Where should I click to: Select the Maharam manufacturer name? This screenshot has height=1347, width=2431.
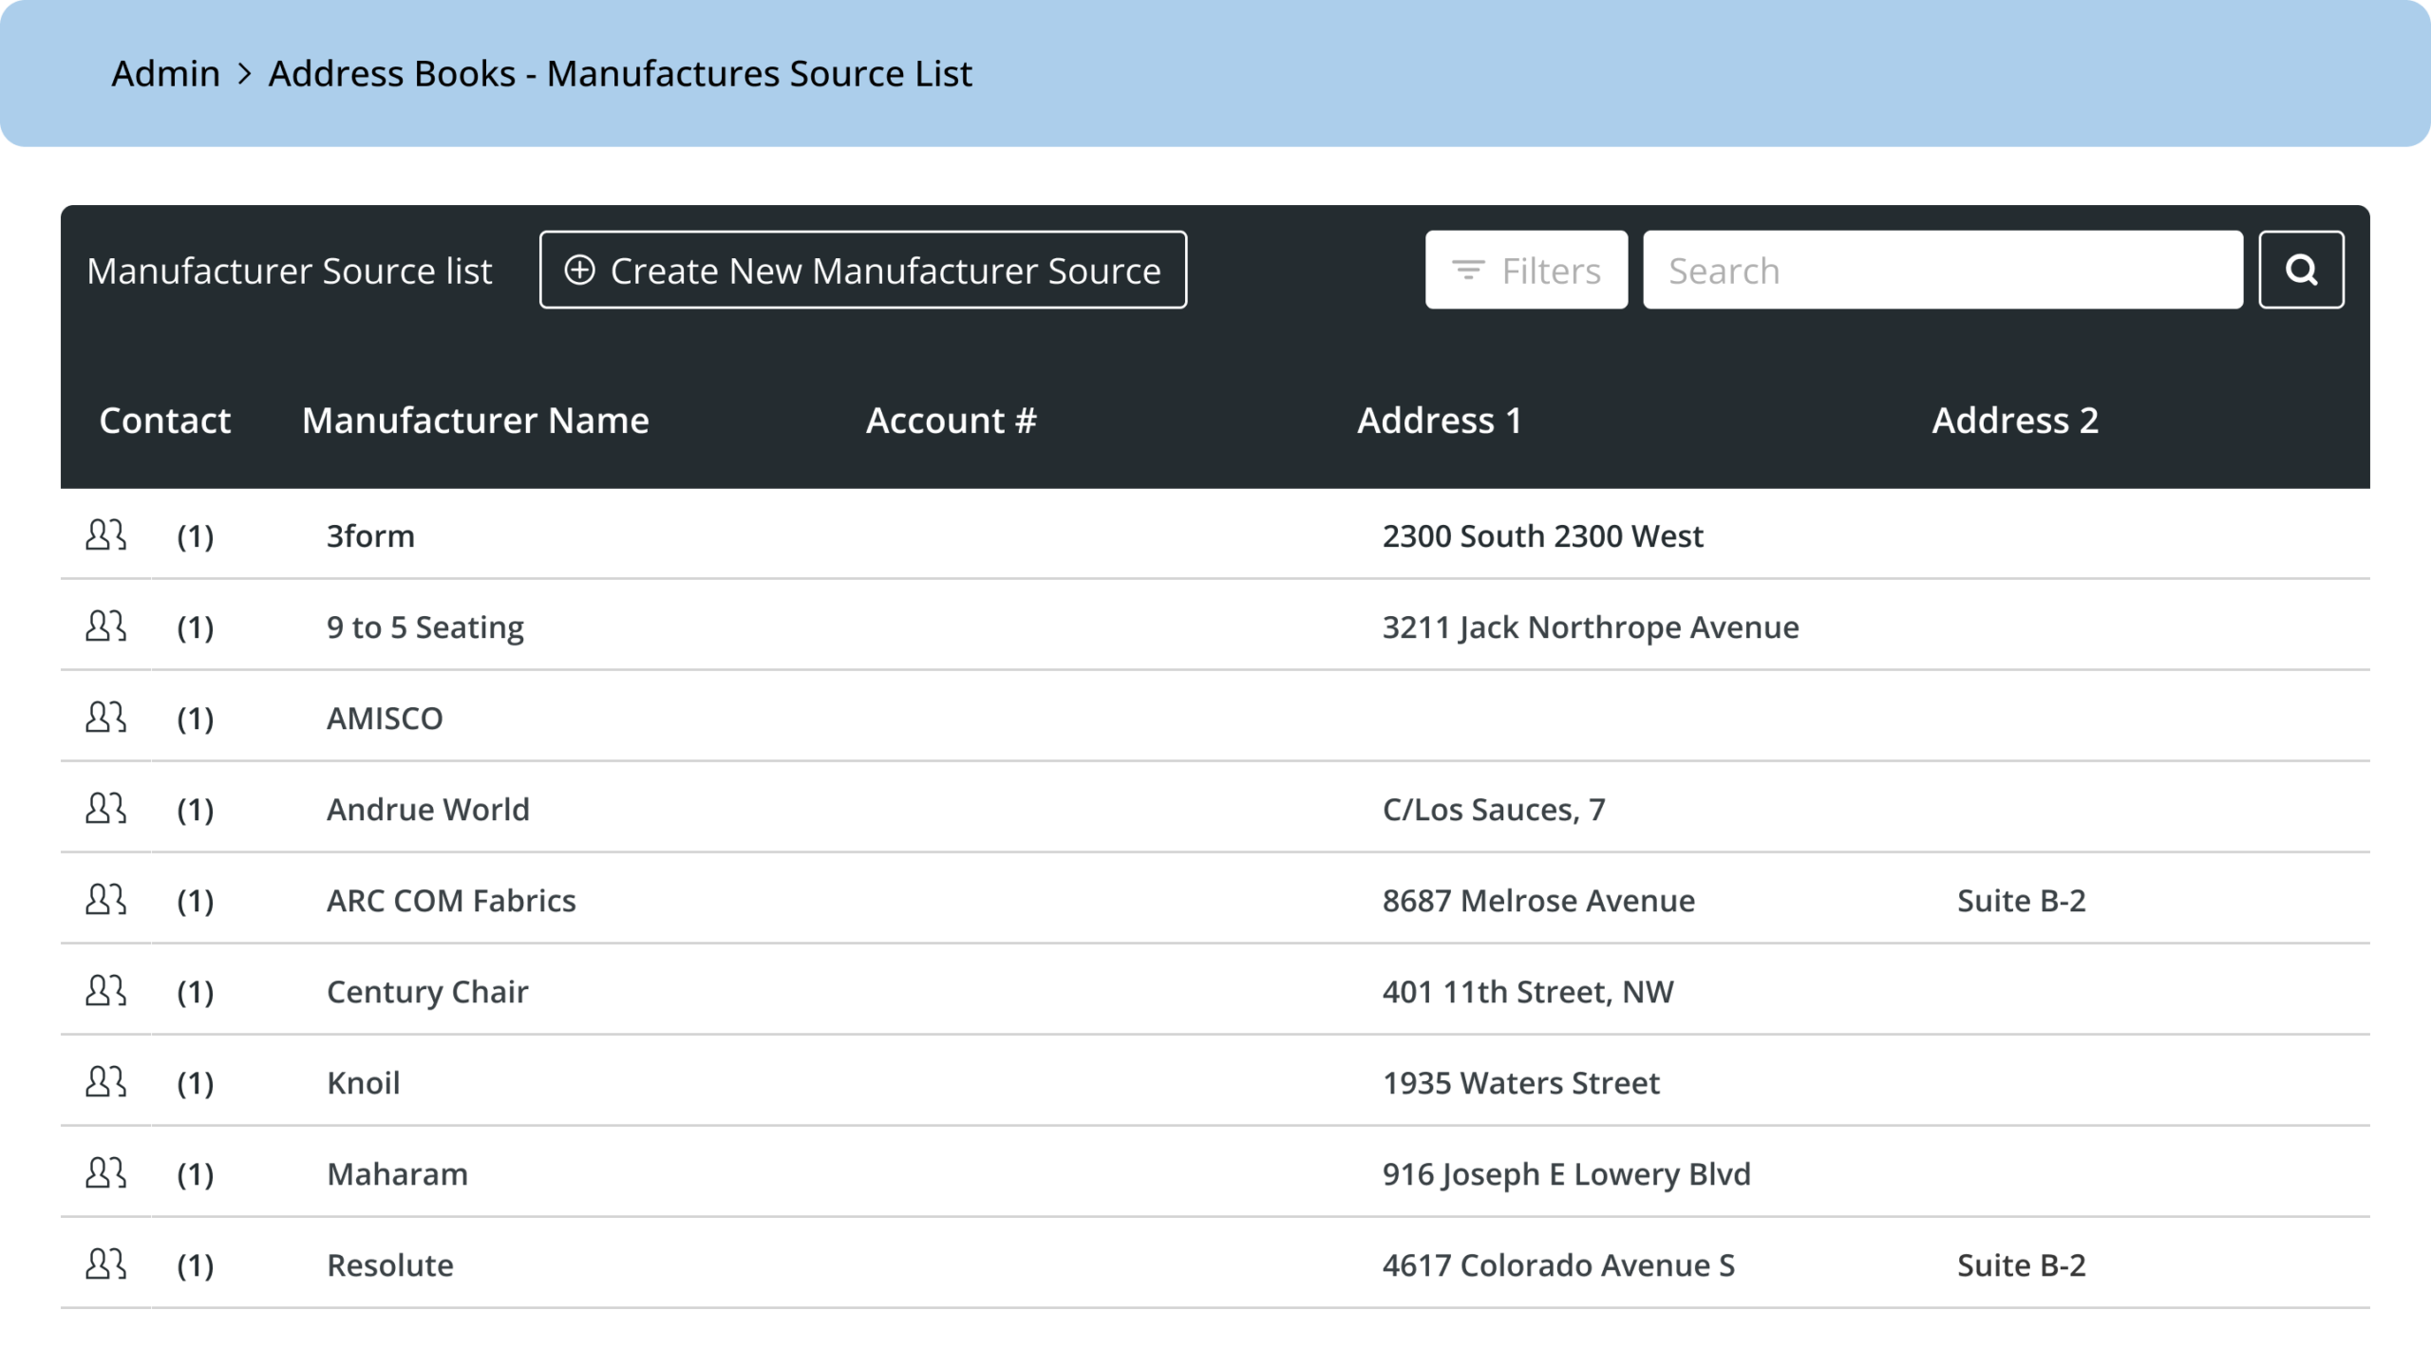tap(397, 1174)
